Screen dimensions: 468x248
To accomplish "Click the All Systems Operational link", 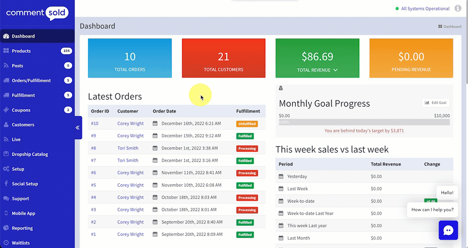I will tap(425, 9).
